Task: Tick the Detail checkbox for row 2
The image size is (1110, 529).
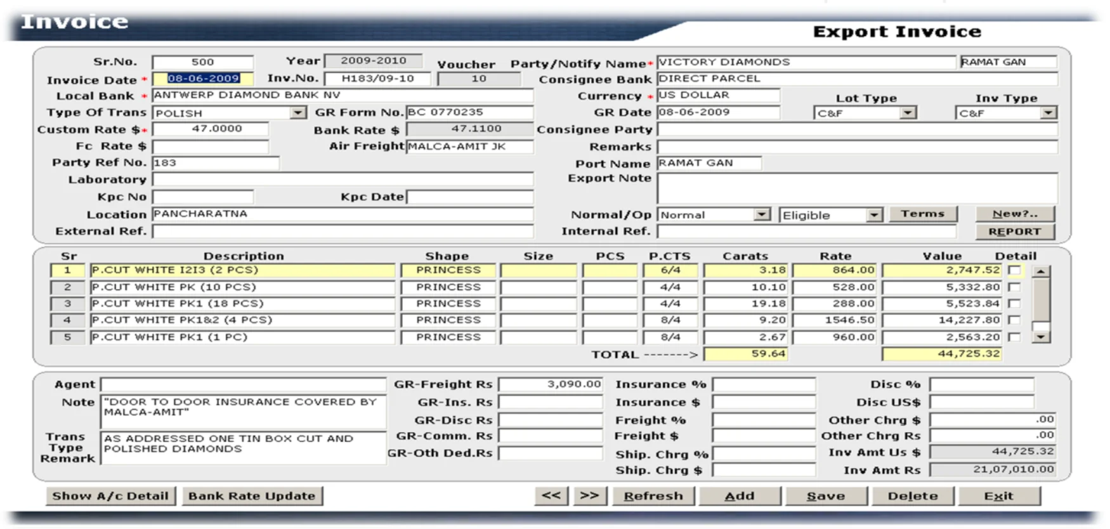Action: (x=1015, y=287)
